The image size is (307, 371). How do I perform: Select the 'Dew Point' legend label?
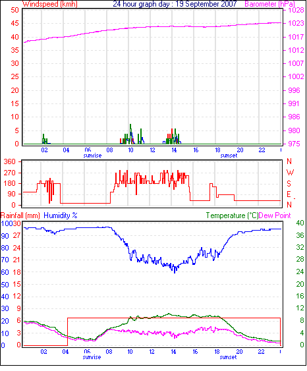point(275,215)
